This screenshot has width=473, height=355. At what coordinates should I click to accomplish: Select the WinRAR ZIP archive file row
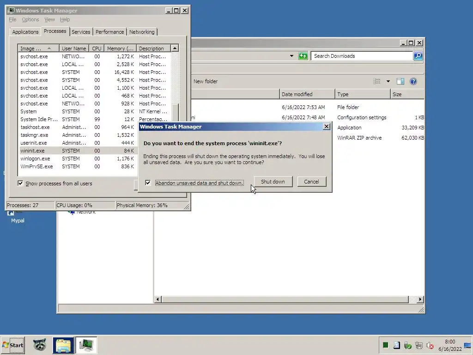click(x=378, y=138)
